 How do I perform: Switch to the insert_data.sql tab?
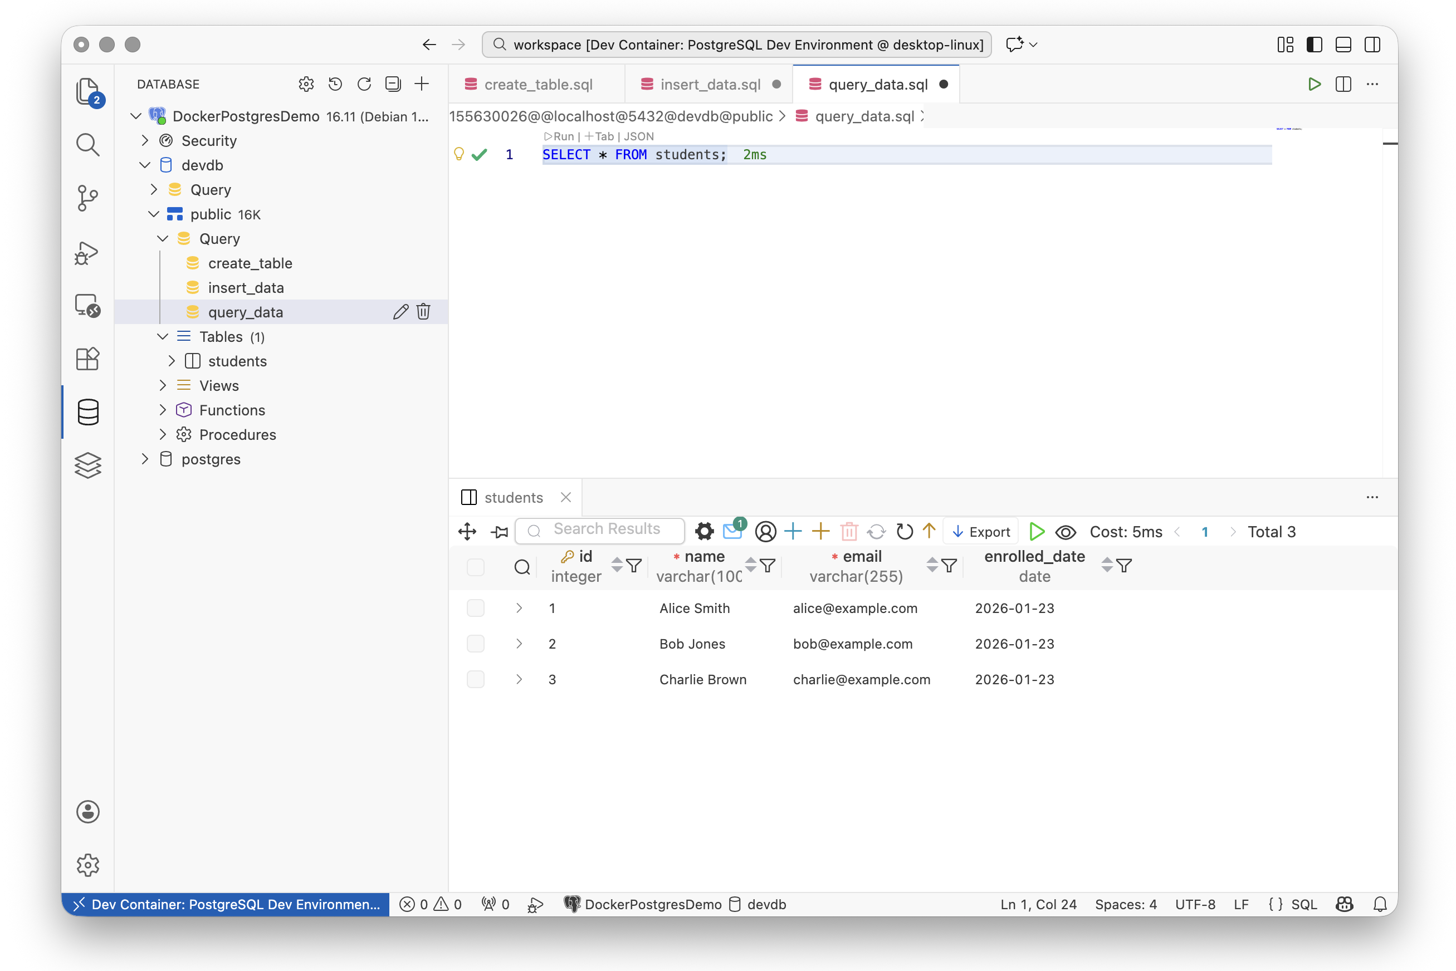(710, 84)
